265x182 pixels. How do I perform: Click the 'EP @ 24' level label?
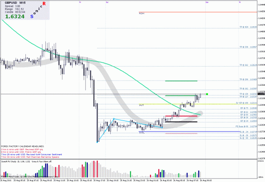click(248, 121)
